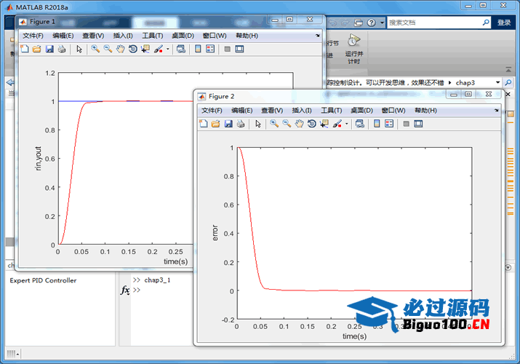520x364 pixels.
Task: Open the dropdown arrow beside the help icon
Action: [380, 23]
